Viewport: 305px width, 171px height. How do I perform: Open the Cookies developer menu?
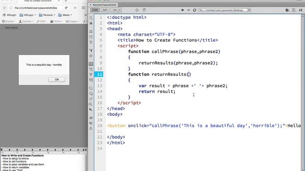(26, 21)
